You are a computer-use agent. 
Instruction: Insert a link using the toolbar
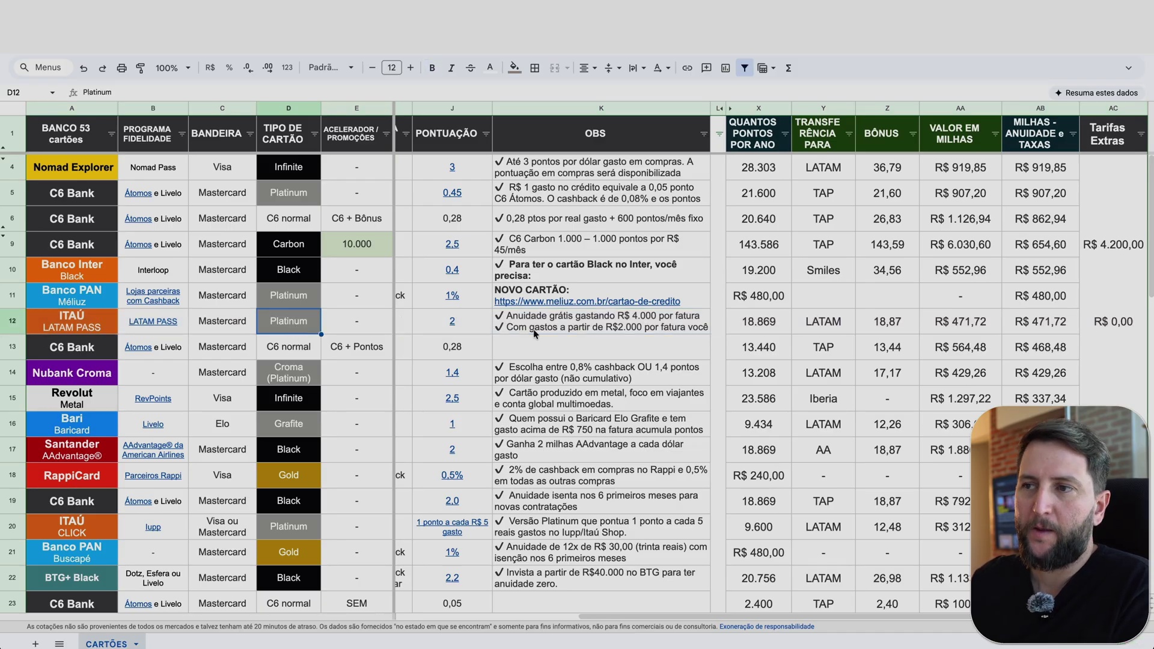(x=687, y=68)
